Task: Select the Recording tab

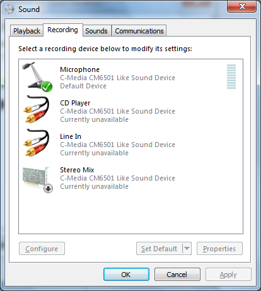Action: (62, 30)
